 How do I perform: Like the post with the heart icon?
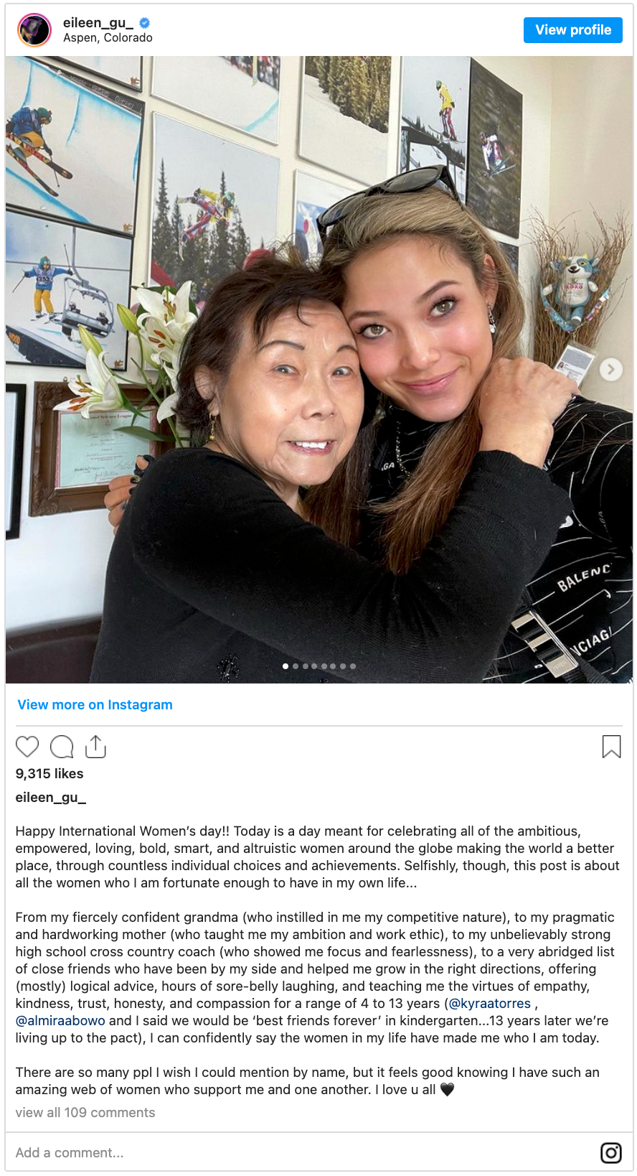(27, 747)
